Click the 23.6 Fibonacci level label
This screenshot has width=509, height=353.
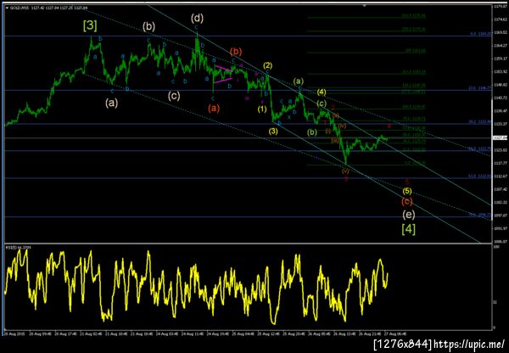479,88
